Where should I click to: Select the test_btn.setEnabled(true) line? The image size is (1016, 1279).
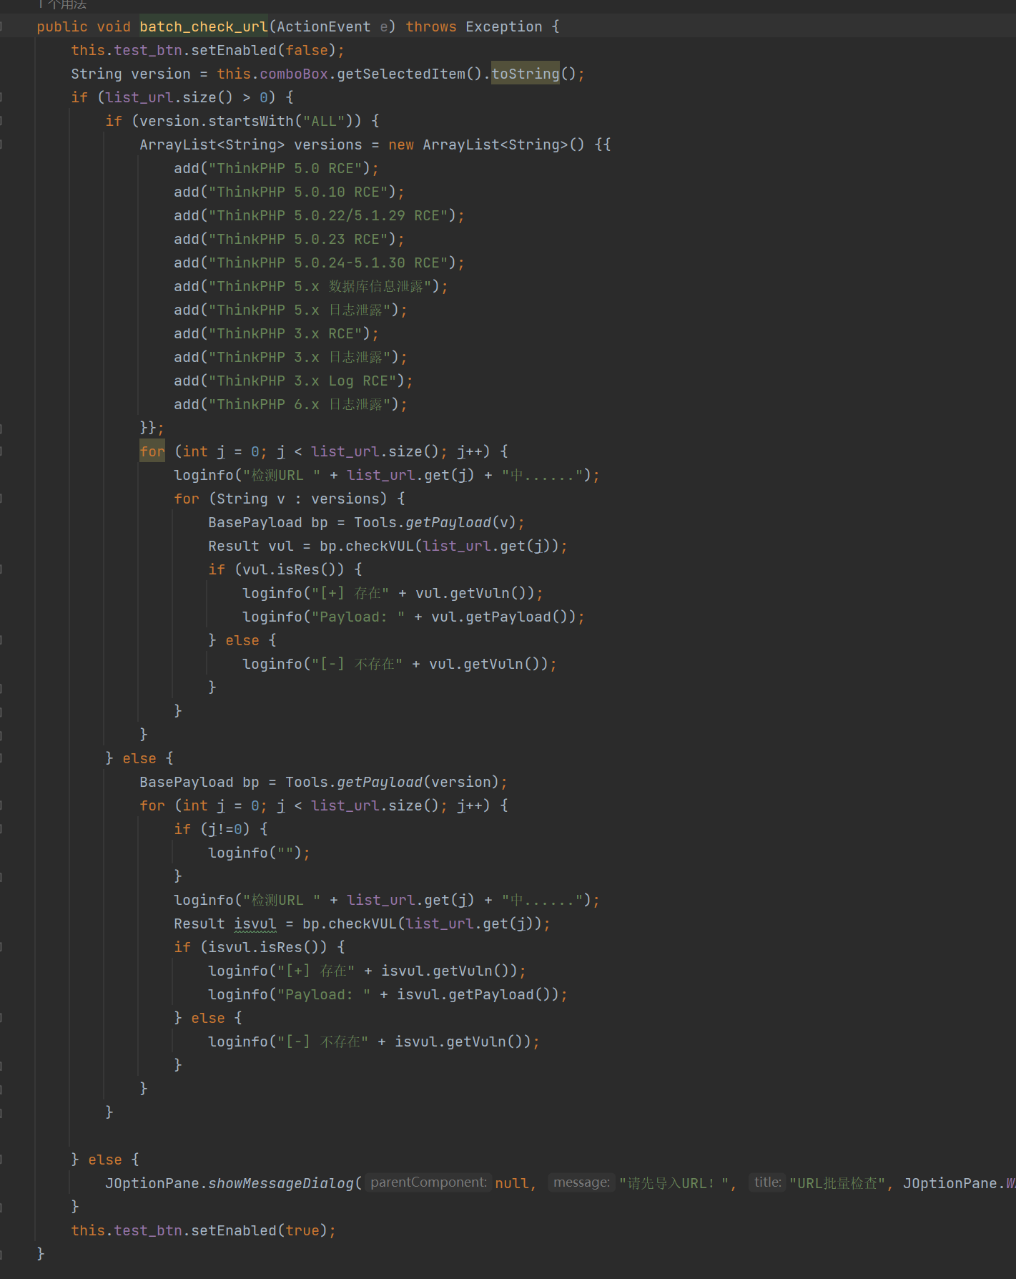[203, 1230]
